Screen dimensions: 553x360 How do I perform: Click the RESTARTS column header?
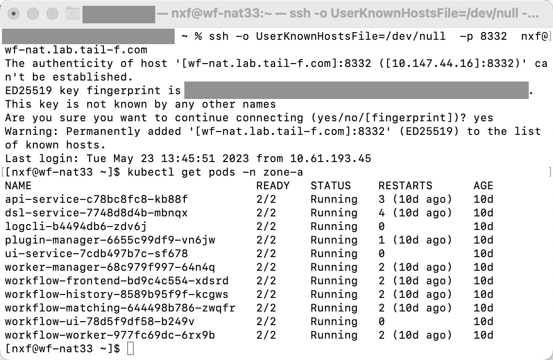point(405,186)
